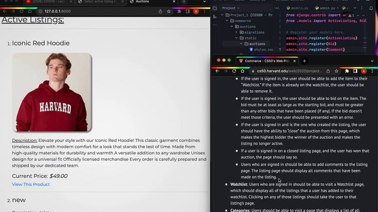Toggle side panel in Auctions browser

pyautogui.click(x=188, y=11)
